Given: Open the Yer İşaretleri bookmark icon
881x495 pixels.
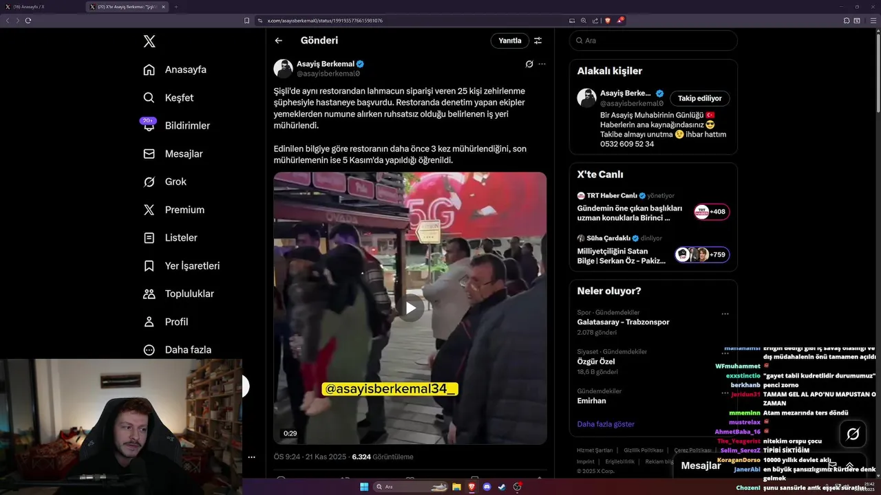Looking at the screenshot, I should (x=149, y=265).
